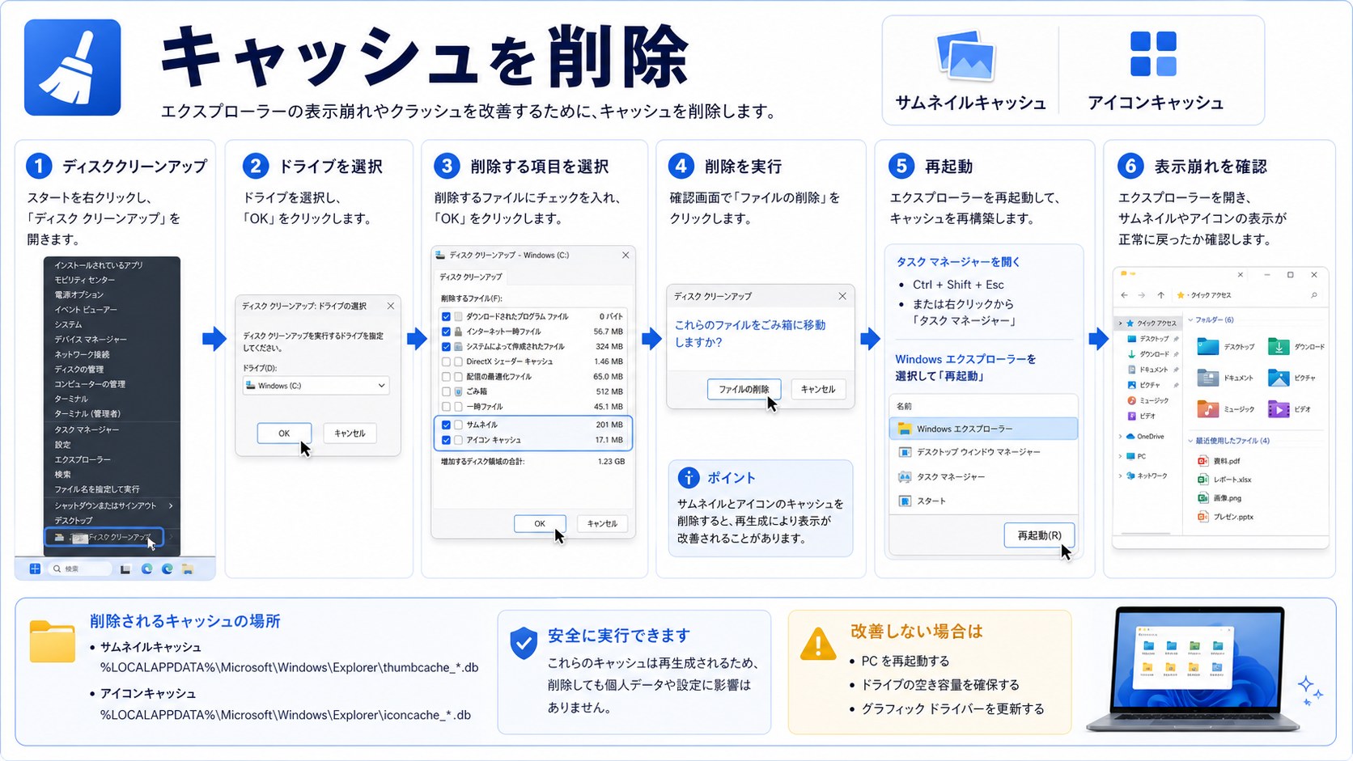Select Windows エクスプローラー in the process list

pos(983,429)
